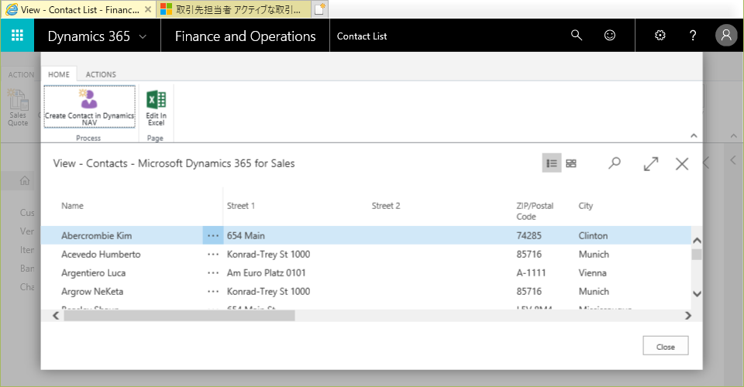Open help question mark icon
The image size is (744, 387).
point(693,35)
